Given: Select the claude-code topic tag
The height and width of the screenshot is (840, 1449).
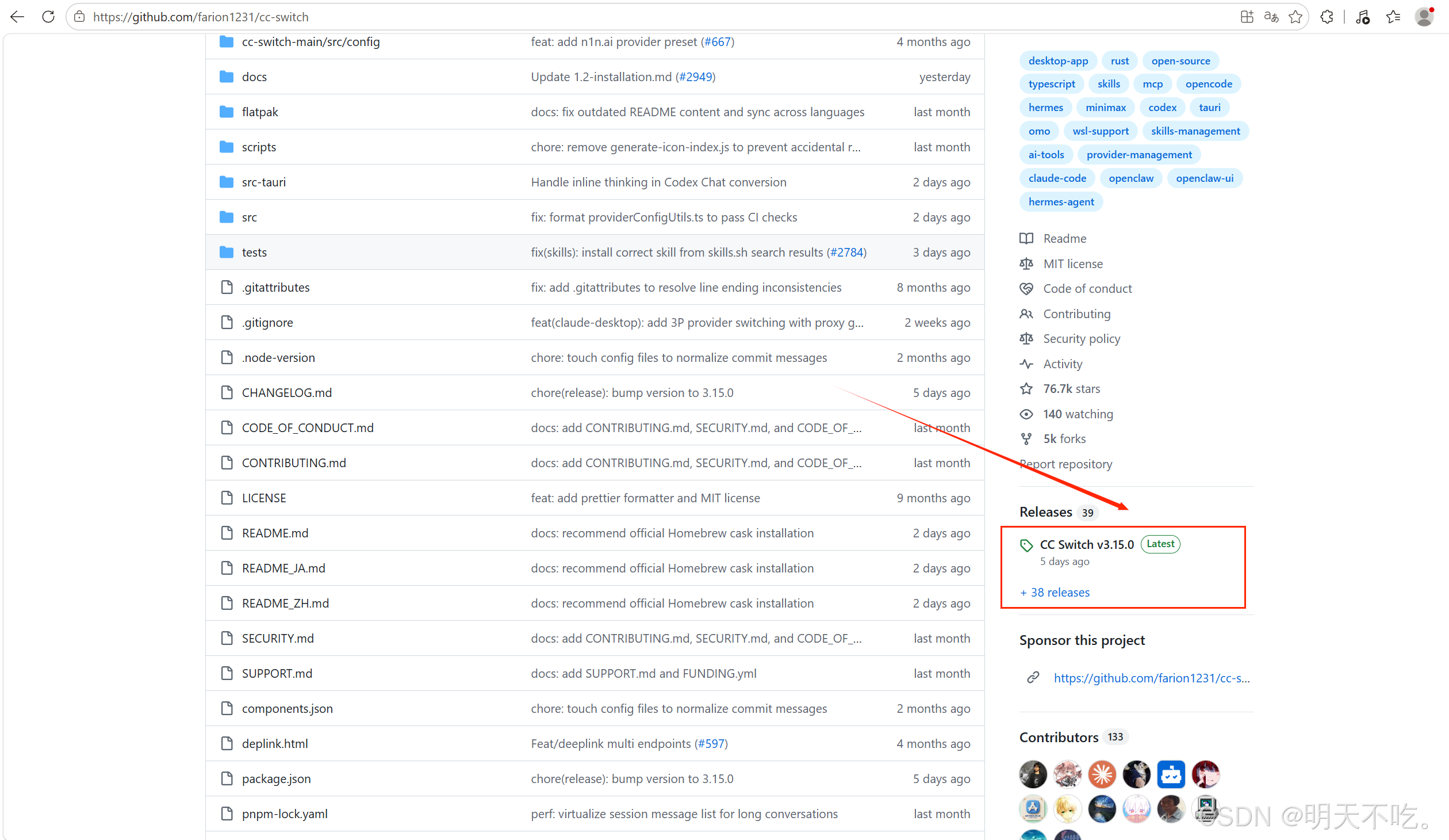Looking at the screenshot, I should coord(1057,178).
